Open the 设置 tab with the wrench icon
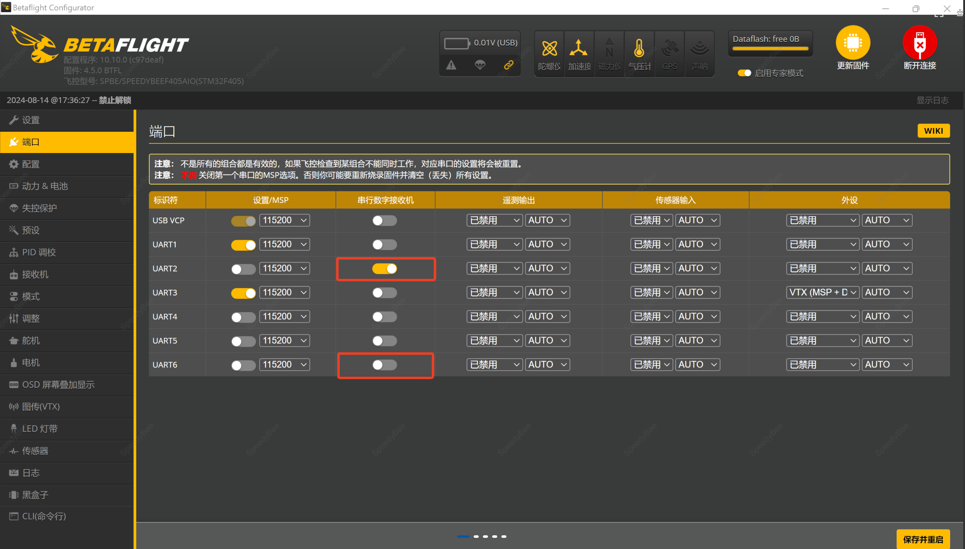Screen dimensions: 965x549 pos(67,120)
